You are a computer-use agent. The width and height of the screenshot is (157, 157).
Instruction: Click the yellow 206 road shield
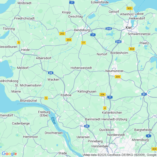coord(103,94)
